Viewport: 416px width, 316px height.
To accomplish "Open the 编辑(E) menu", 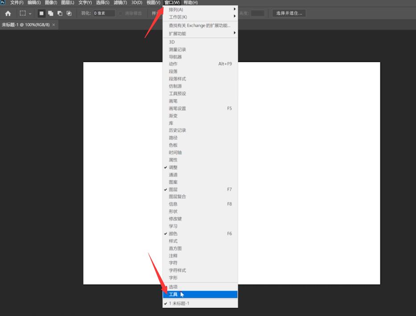I will 34,3.
